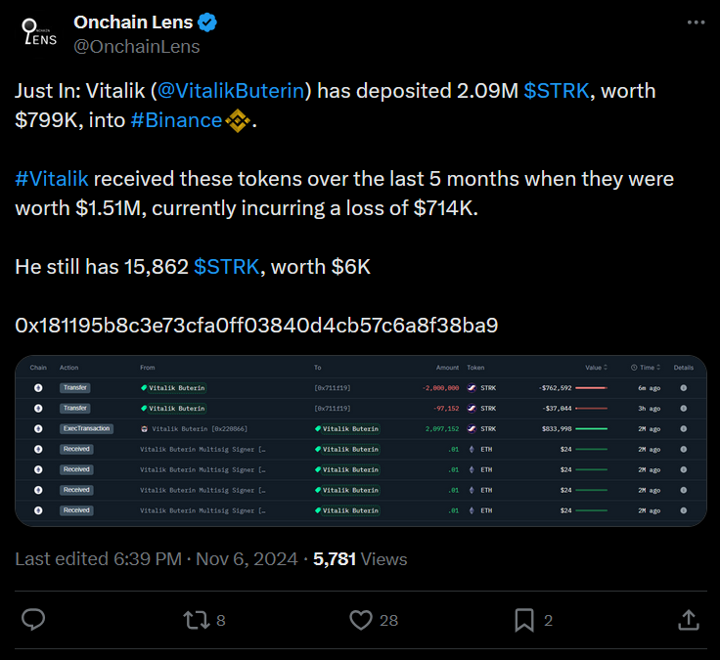Bookmark this tweet
The image size is (720, 660).
(524, 620)
